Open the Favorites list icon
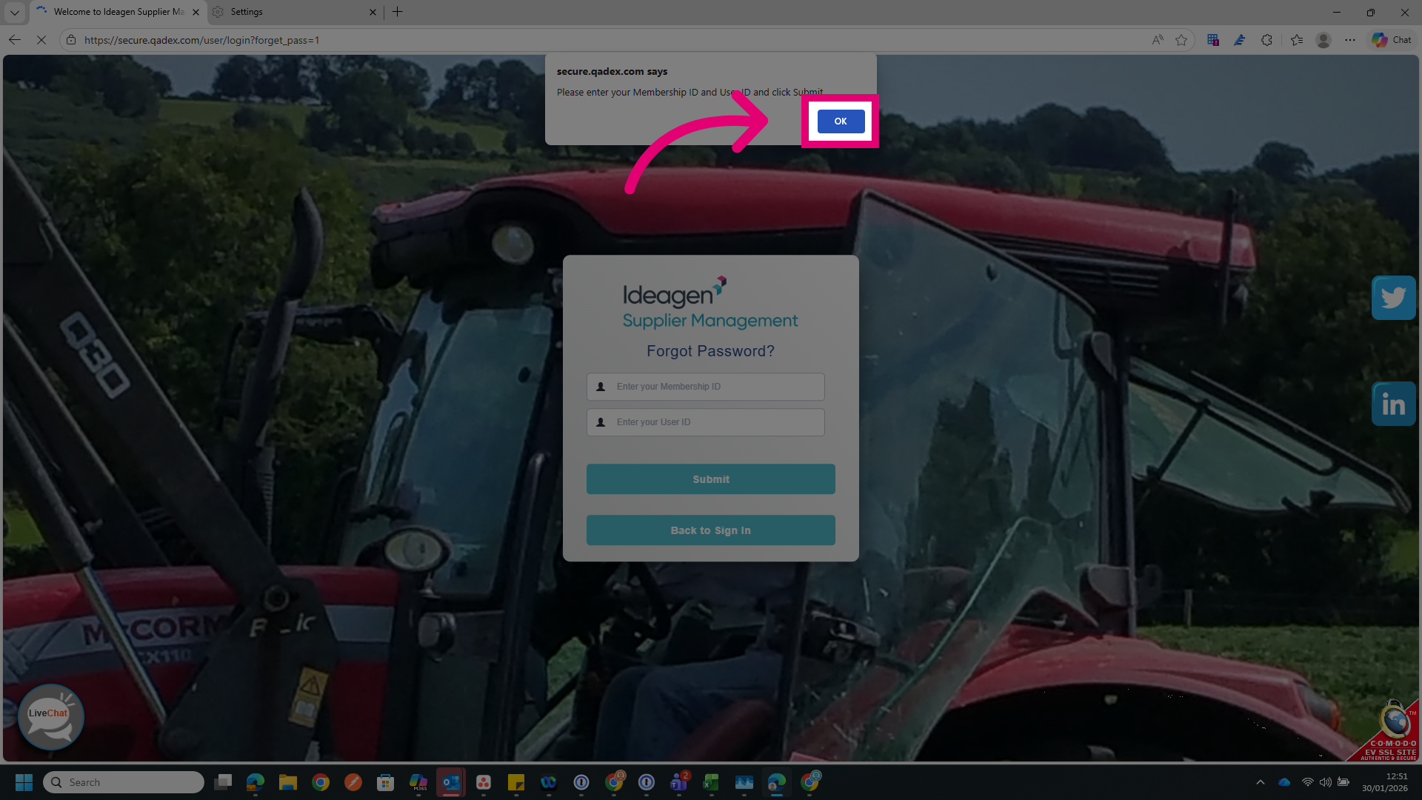Viewport: 1422px width, 800px height. pyautogui.click(x=1297, y=40)
